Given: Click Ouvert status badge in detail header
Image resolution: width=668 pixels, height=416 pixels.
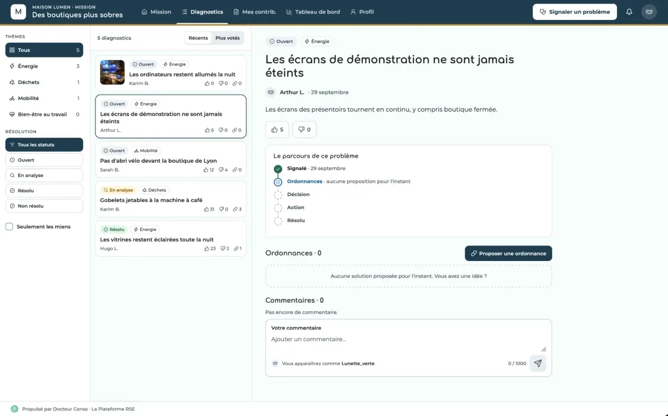Looking at the screenshot, I should (x=281, y=42).
